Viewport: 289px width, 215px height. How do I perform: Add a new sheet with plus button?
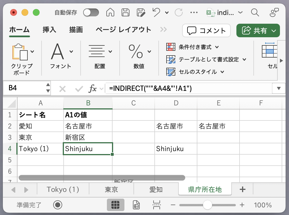(243, 189)
